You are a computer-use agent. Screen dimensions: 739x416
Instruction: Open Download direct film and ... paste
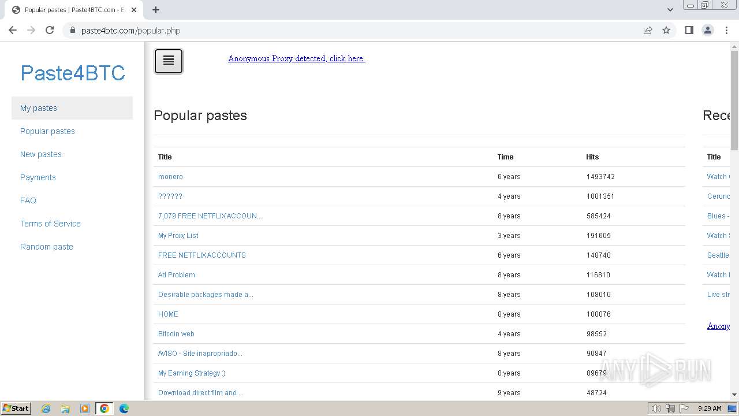200,393
